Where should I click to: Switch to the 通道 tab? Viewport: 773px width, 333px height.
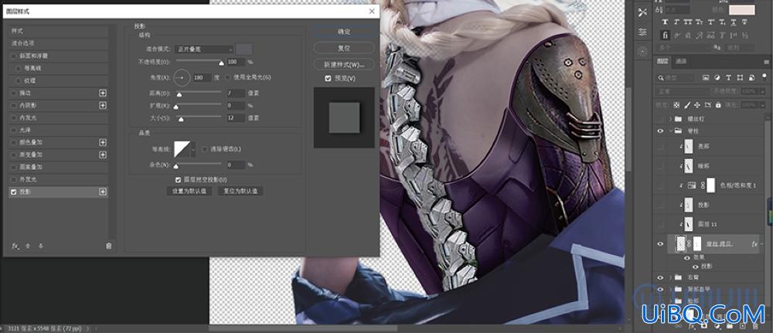click(681, 62)
